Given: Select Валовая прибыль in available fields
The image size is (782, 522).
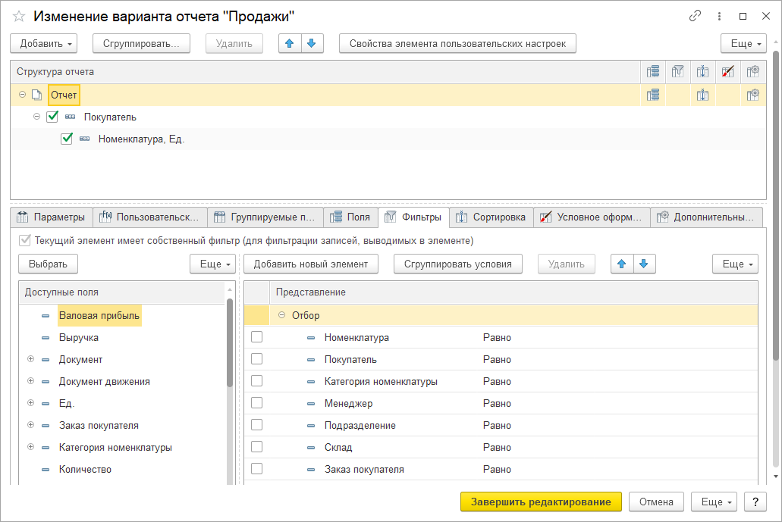Looking at the screenshot, I should click(99, 315).
